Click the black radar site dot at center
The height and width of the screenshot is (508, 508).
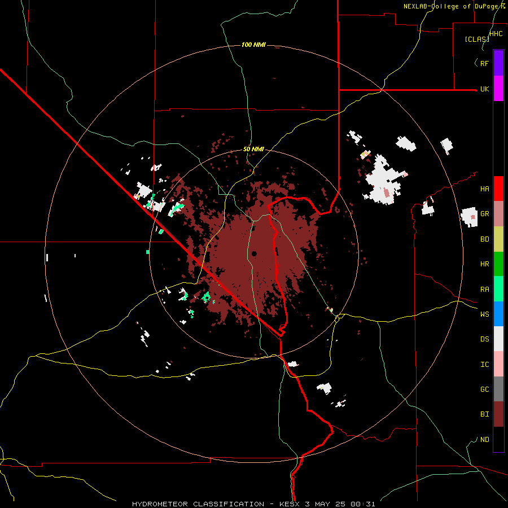pyautogui.click(x=254, y=253)
